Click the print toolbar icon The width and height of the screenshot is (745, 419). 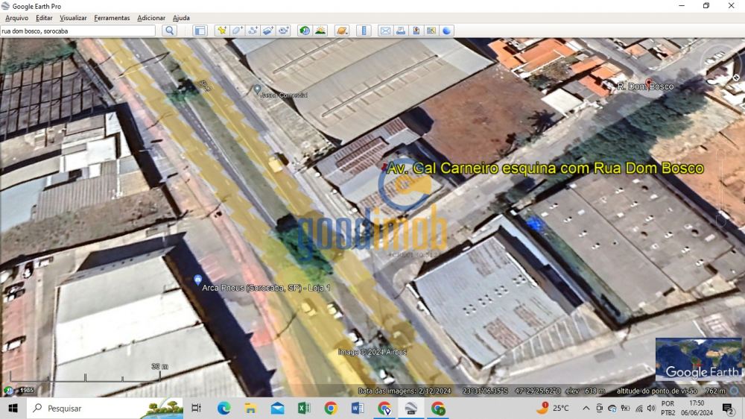(x=401, y=31)
